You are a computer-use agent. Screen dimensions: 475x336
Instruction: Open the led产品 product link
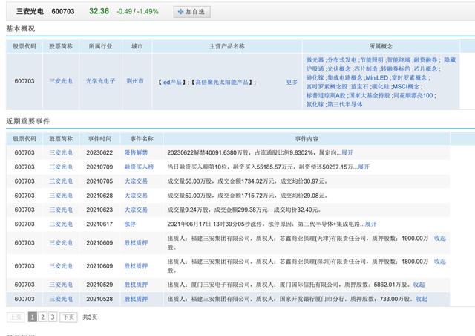[171, 82]
